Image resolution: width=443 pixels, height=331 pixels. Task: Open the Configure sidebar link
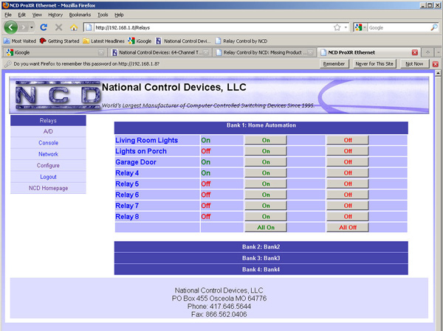tap(48, 165)
